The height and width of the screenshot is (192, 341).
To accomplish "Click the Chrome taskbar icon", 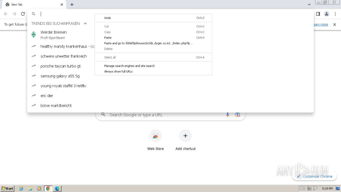I will [x=48, y=189].
